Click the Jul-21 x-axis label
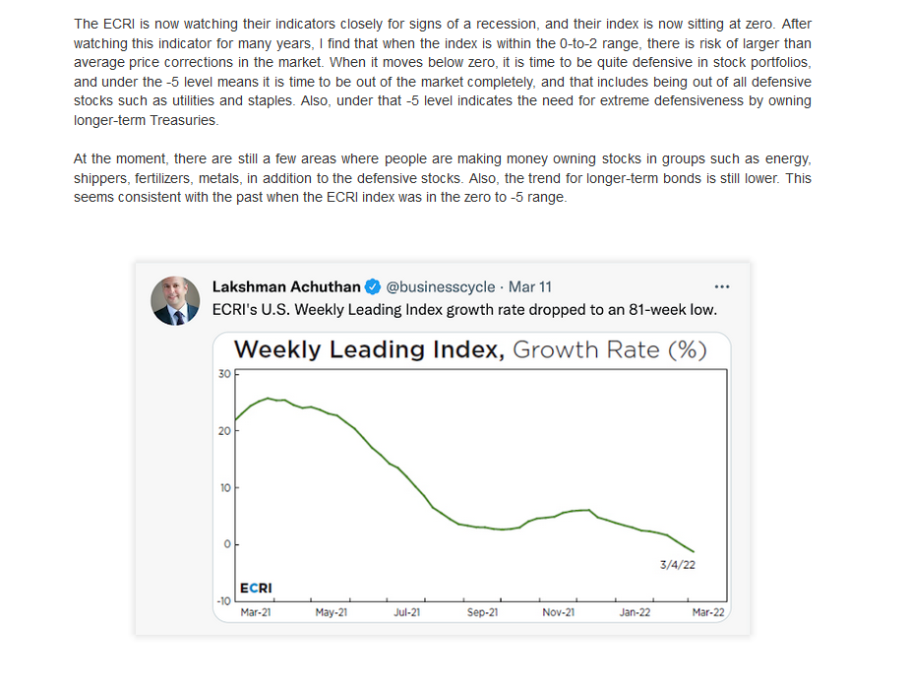 point(407,612)
